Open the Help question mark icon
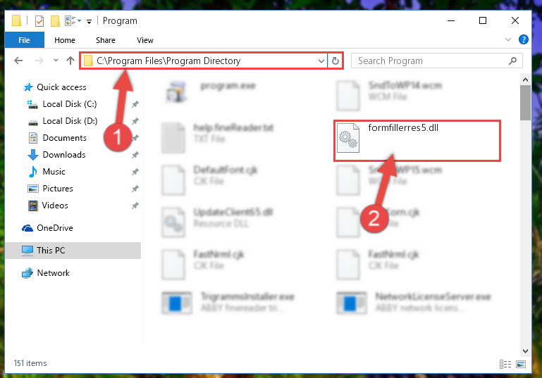 point(524,39)
